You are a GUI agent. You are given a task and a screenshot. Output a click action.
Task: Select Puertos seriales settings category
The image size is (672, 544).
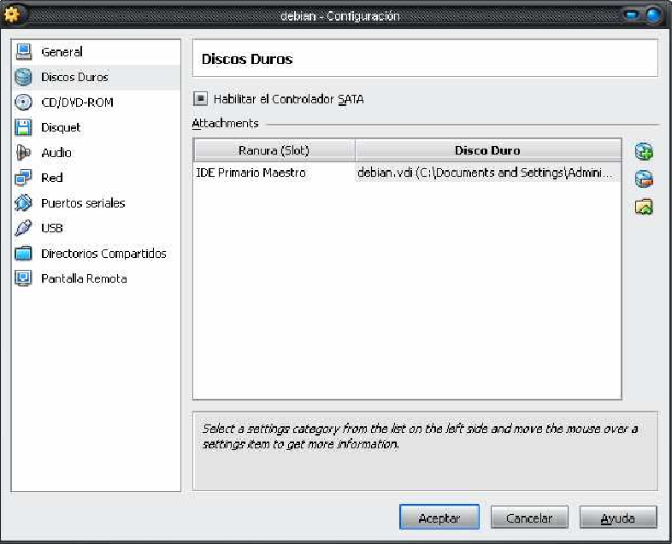point(82,203)
